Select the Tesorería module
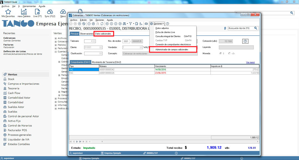The height and width of the screenshot is (160, 299). [x=13, y=89]
